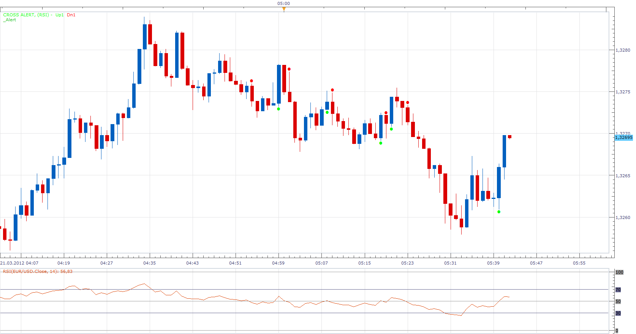This screenshot has width=636, height=334.
Task: Click the orange 05:00 session marker triangle
Action: click(x=284, y=9)
